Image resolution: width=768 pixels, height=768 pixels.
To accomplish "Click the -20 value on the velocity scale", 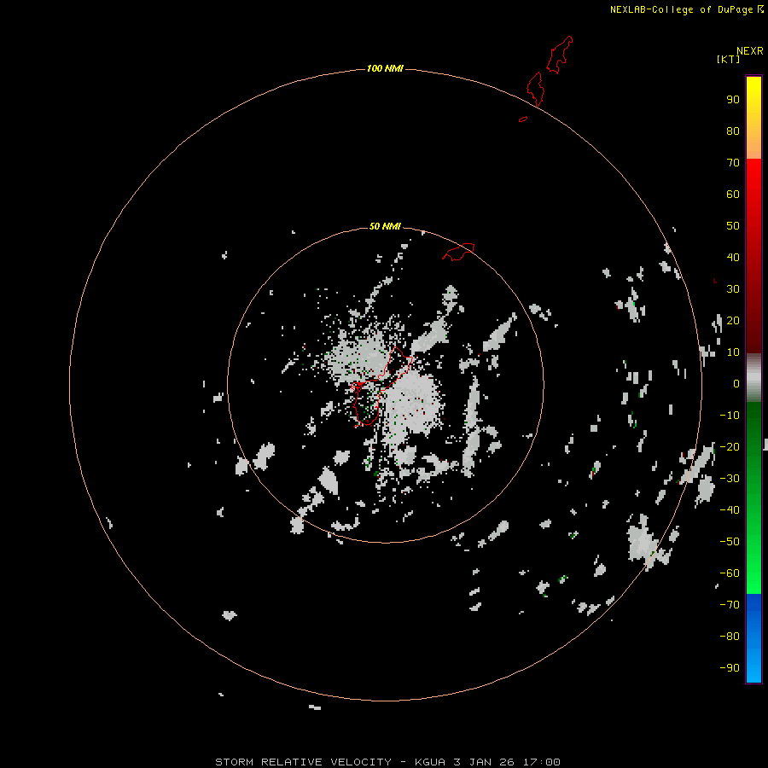I will tap(730, 447).
